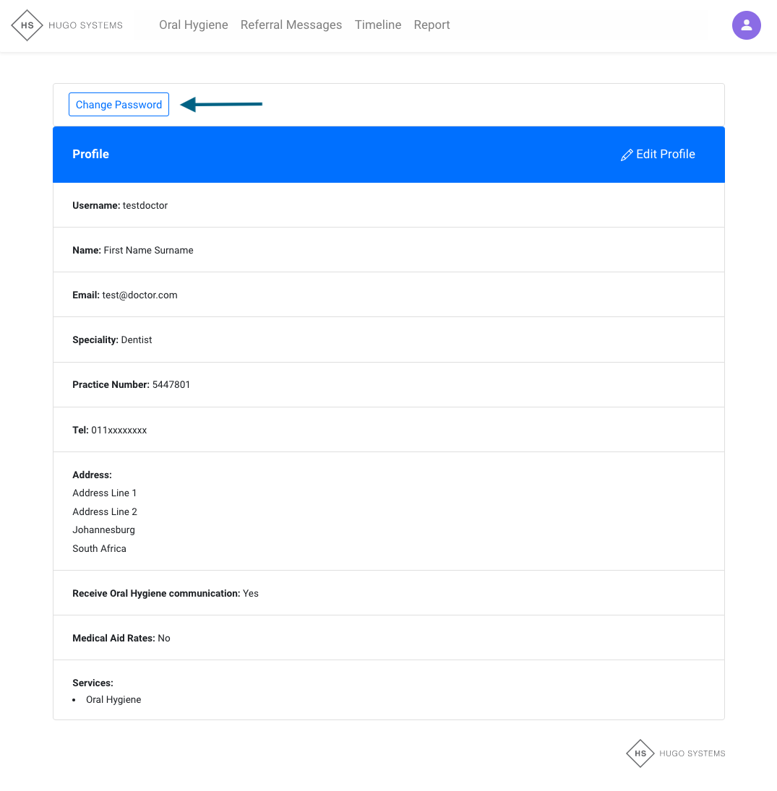Click the Johannesburg address line
Viewport: 777px width, 791px height.
(103, 530)
